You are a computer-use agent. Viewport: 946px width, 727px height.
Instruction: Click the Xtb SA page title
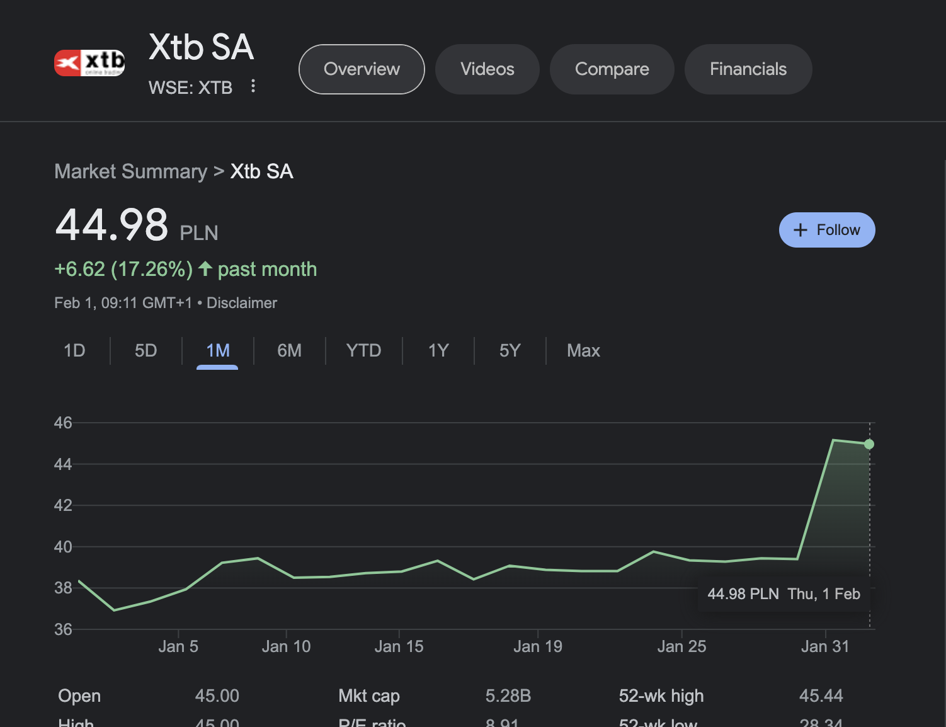point(202,47)
